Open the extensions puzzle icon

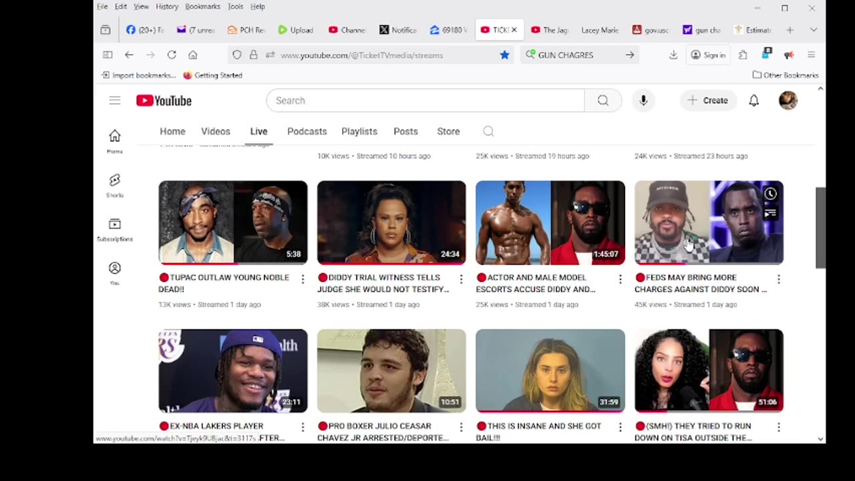[743, 55]
